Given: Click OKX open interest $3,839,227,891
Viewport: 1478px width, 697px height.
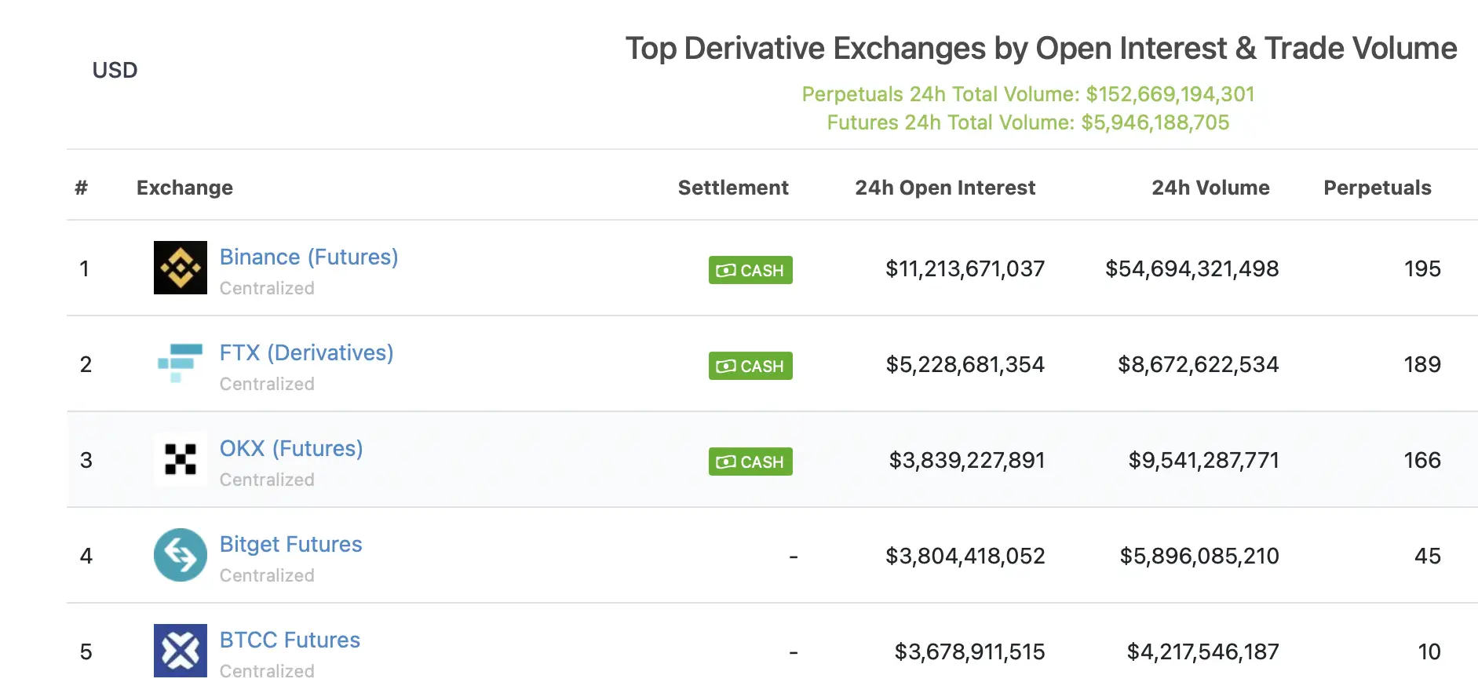Looking at the screenshot, I should coord(966,461).
